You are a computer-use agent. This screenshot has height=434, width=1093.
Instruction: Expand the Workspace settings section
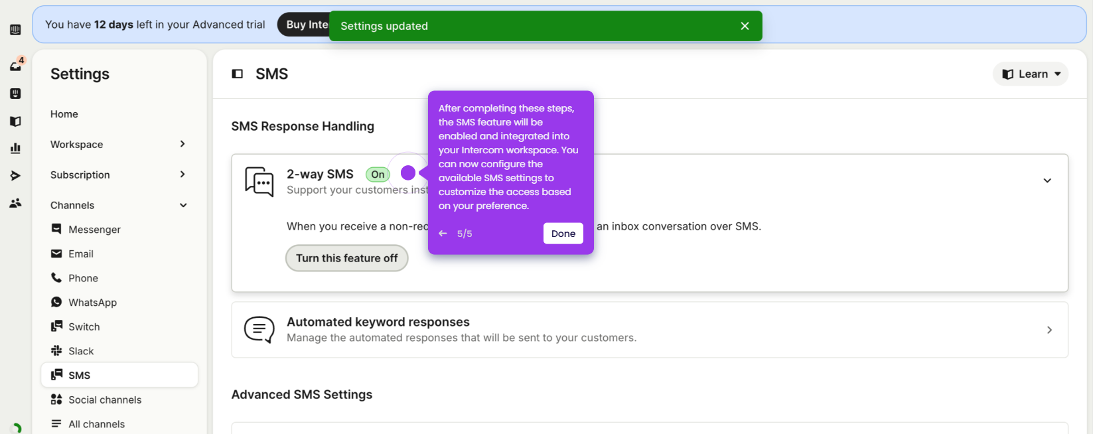182,144
